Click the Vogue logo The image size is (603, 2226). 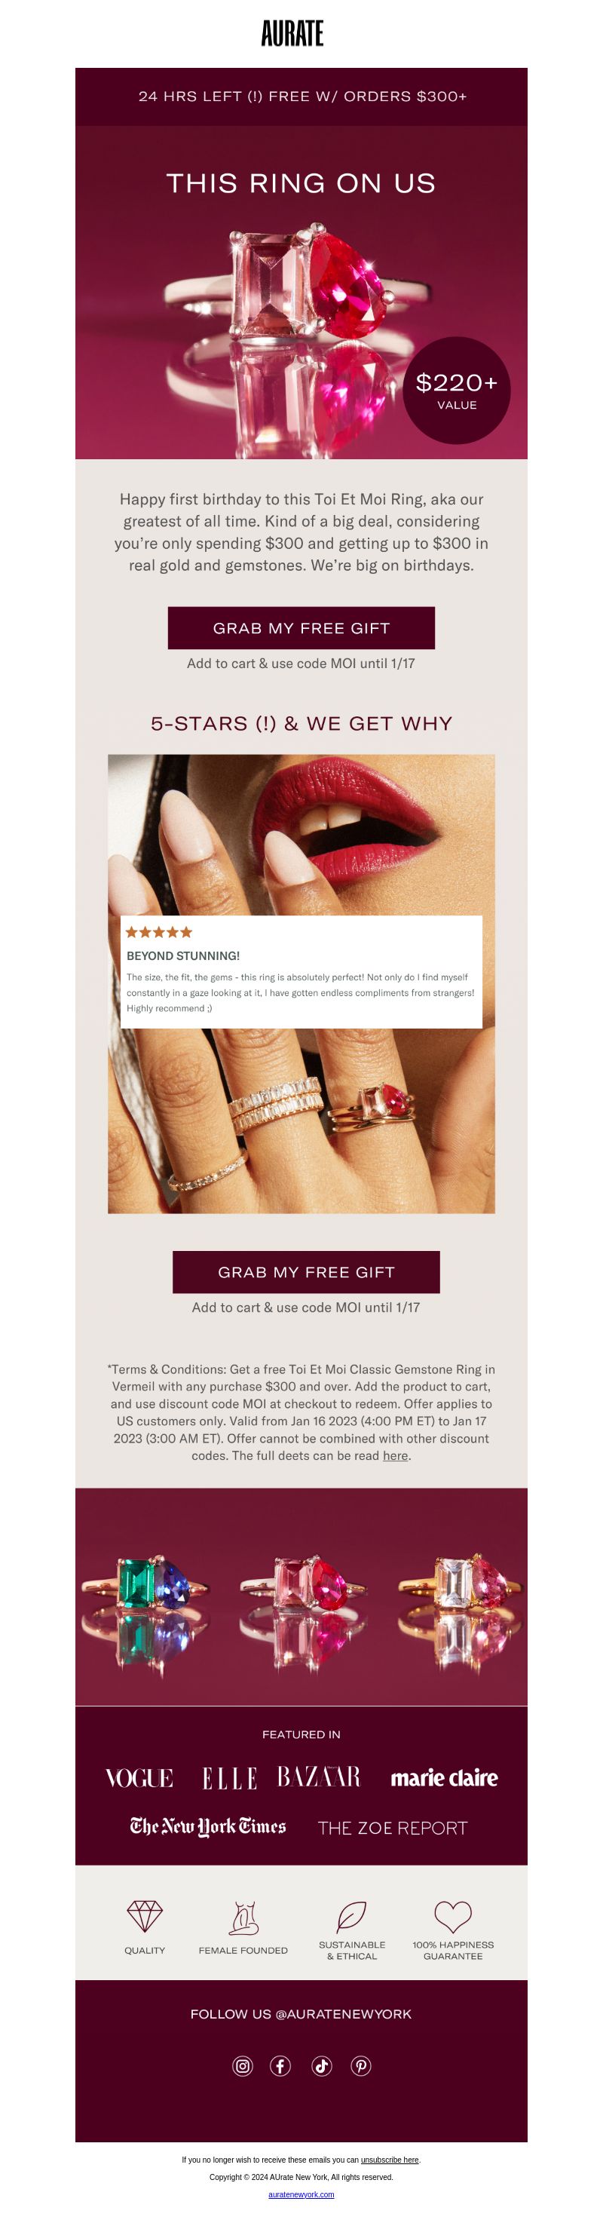(139, 1777)
